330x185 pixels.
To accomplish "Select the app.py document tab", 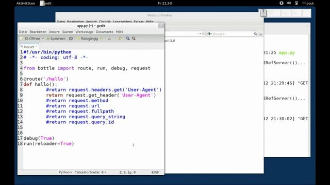I will tap(29, 46).
